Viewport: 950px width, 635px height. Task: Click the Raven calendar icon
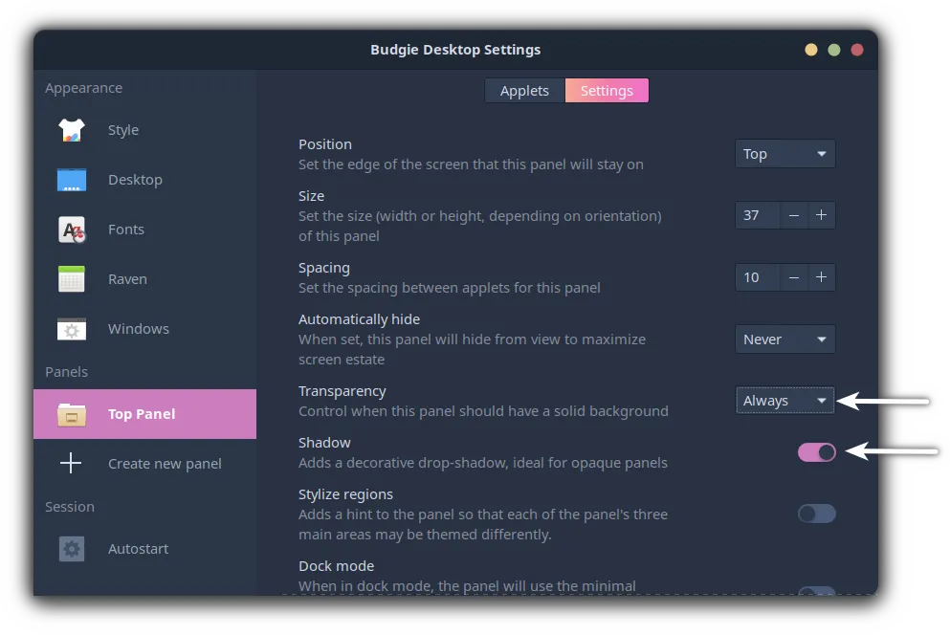coord(72,279)
